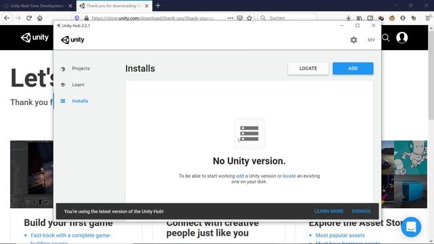Image resolution: width=434 pixels, height=244 pixels.
Task: Click the blue ADD button
Action: [x=353, y=68]
